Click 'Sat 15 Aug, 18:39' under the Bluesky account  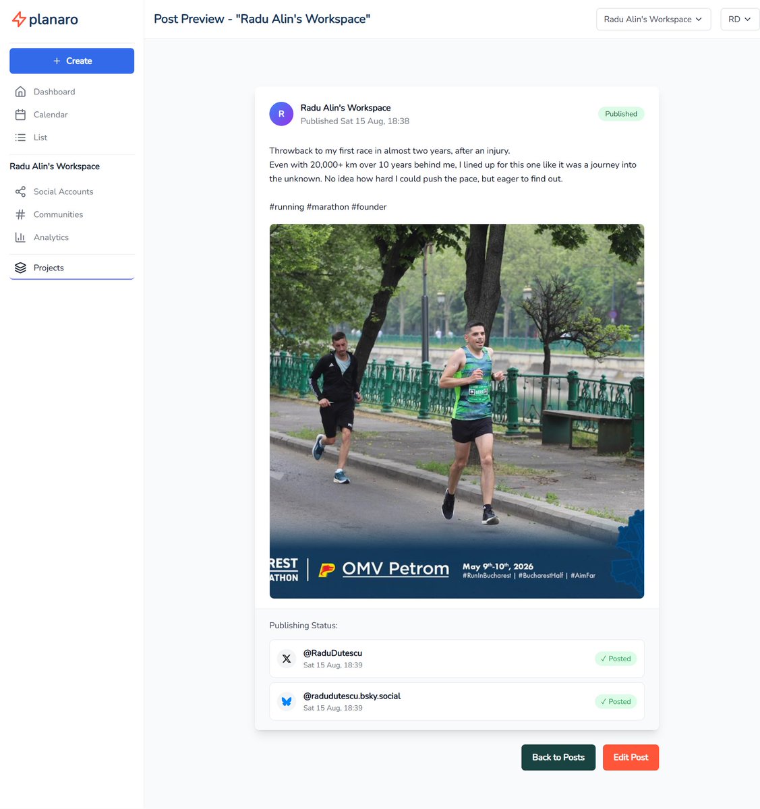pos(332,708)
